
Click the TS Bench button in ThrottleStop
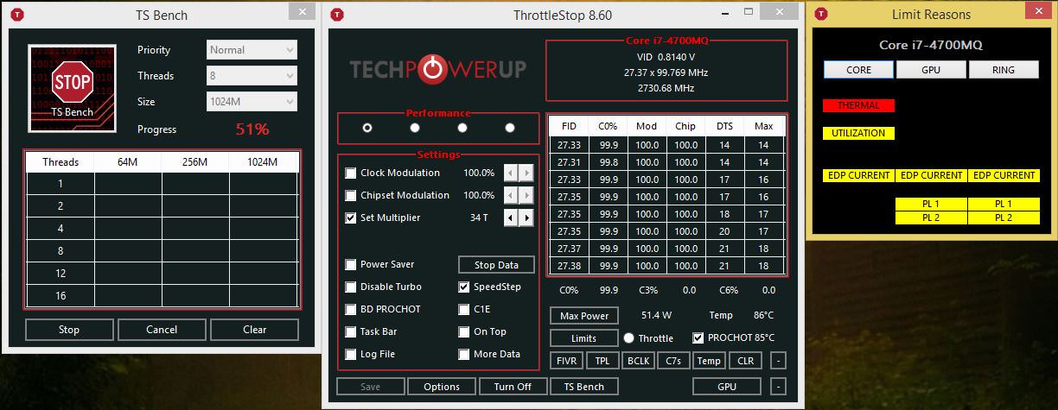[584, 387]
